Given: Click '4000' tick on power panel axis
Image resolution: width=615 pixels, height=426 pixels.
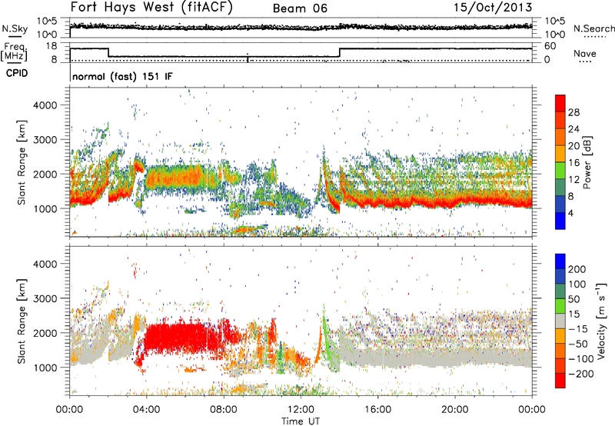Looking at the screenshot, I should click(x=45, y=105).
